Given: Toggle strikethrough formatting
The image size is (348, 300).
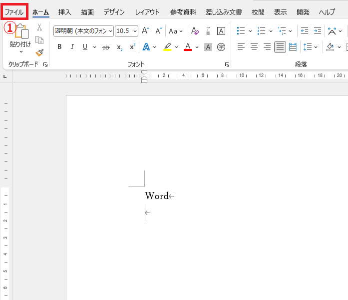Looking at the screenshot, I should pyautogui.click(x=106, y=47).
